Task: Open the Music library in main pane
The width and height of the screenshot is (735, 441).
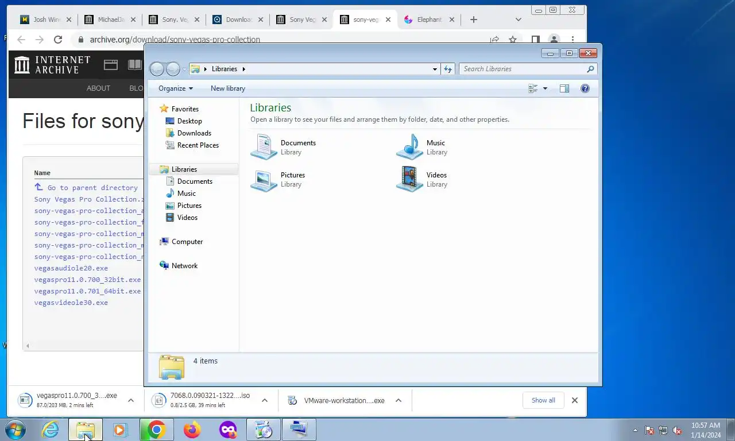Action: click(x=421, y=147)
